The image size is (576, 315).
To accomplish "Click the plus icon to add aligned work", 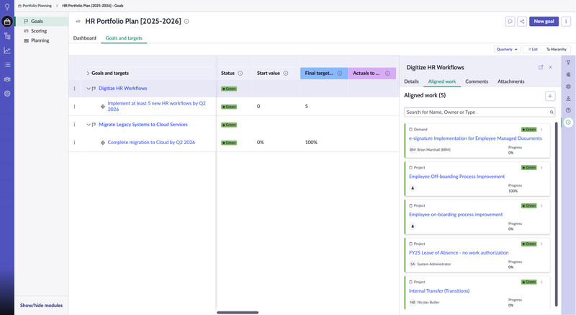I will pos(550,95).
